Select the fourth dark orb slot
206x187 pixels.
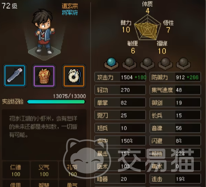[x=165, y=63]
